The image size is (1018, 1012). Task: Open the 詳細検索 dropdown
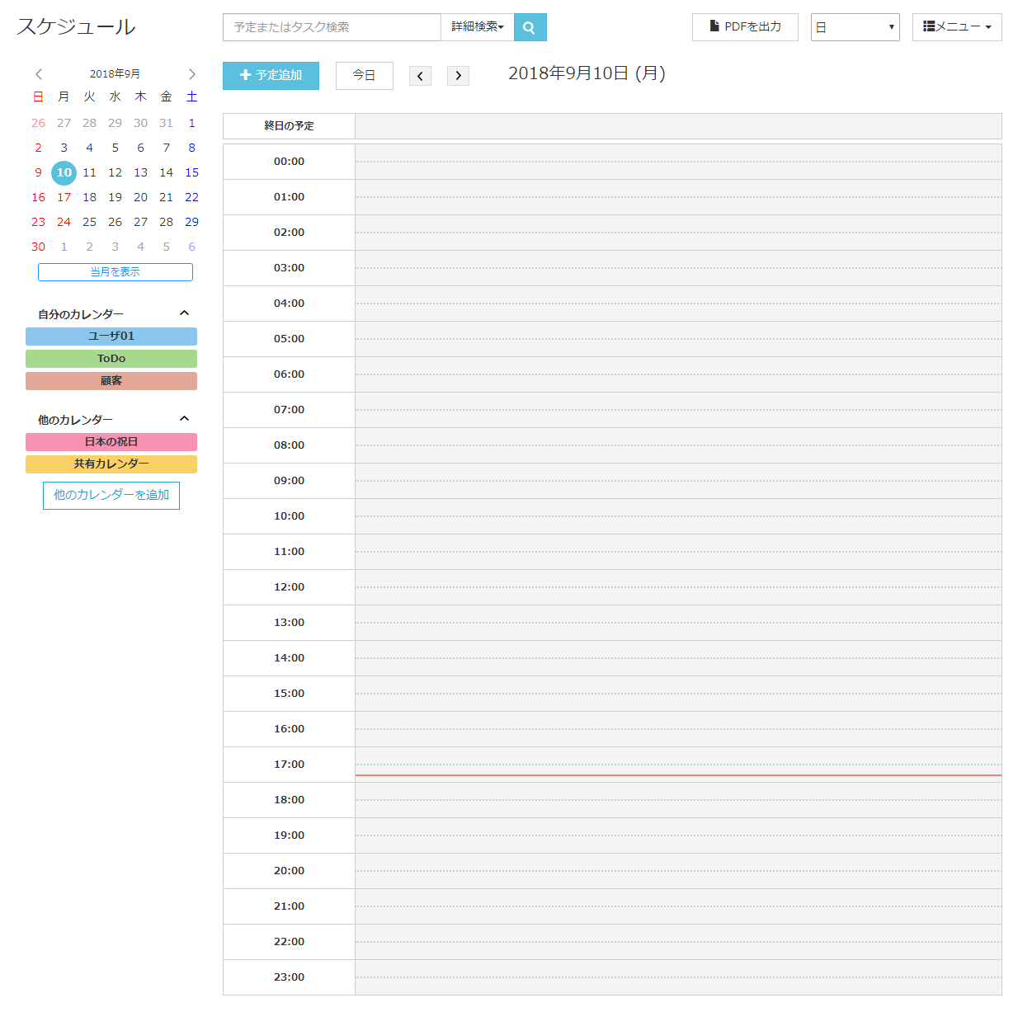pos(477,27)
